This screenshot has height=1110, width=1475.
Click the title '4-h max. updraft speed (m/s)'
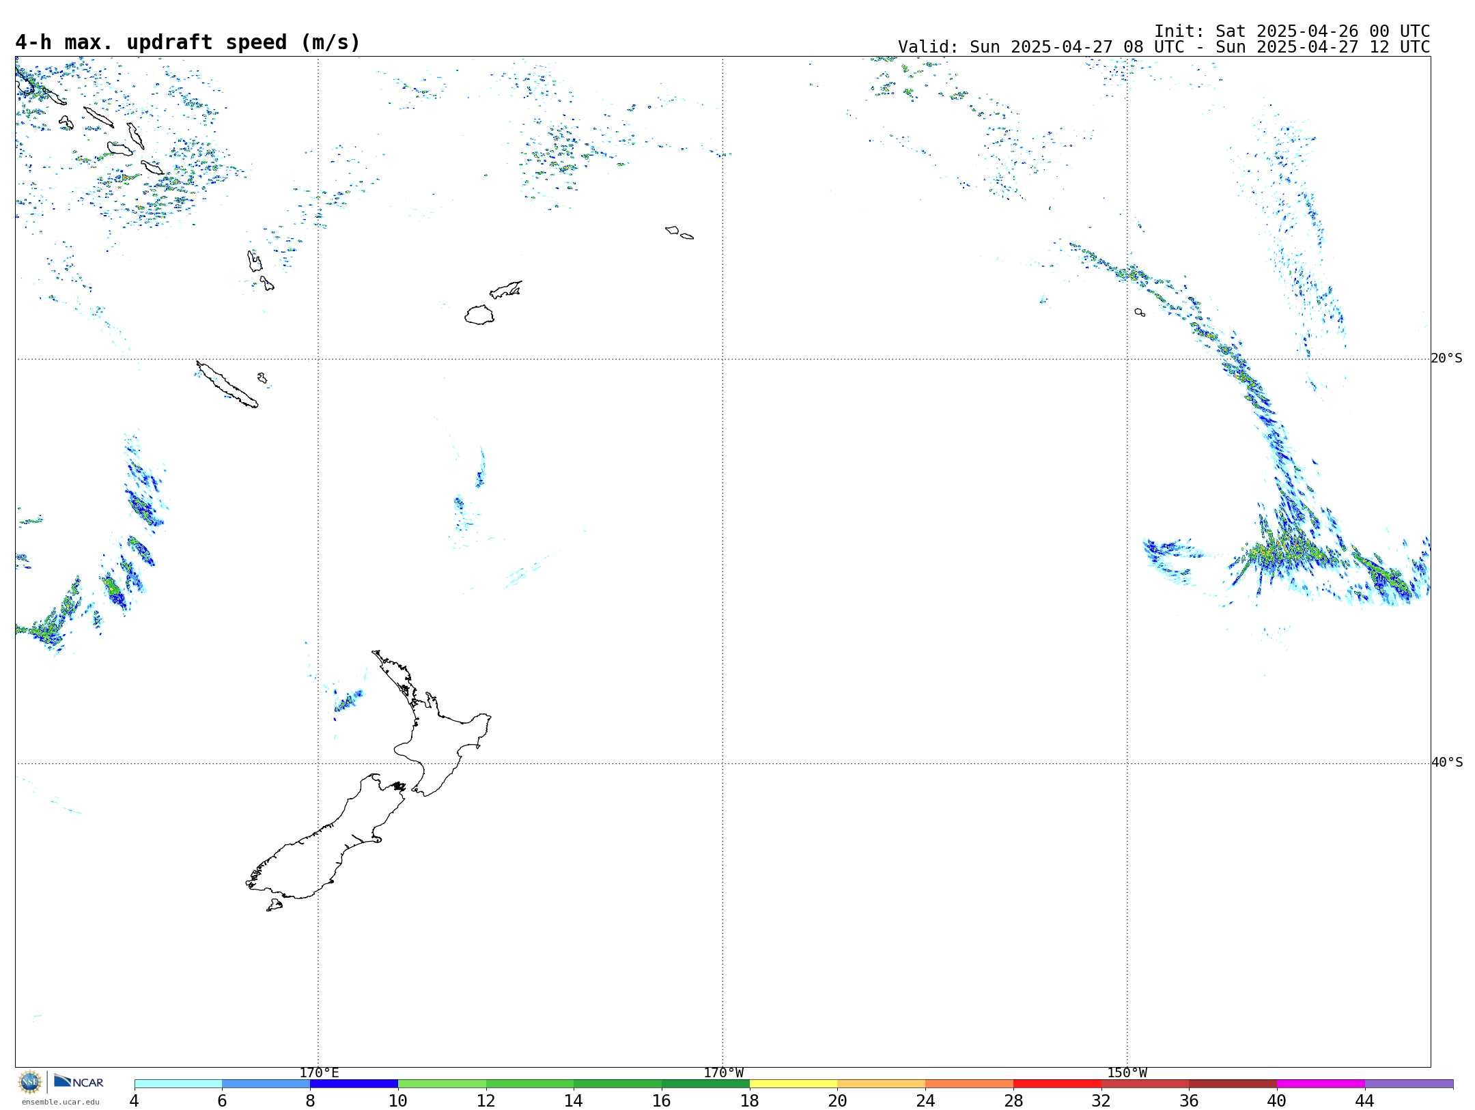(x=188, y=42)
